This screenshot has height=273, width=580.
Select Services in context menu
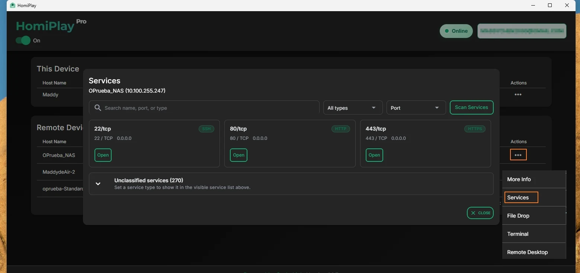pos(534,197)
